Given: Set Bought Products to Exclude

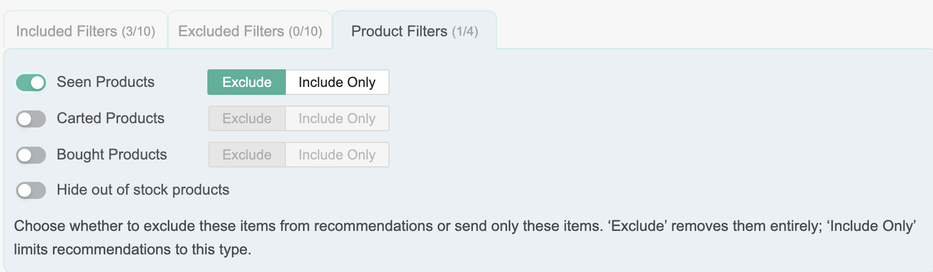Looking at the screenshot, I should point(247,155).
